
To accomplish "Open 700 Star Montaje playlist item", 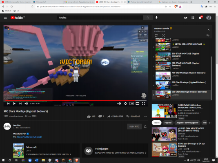I will [182, 76].
